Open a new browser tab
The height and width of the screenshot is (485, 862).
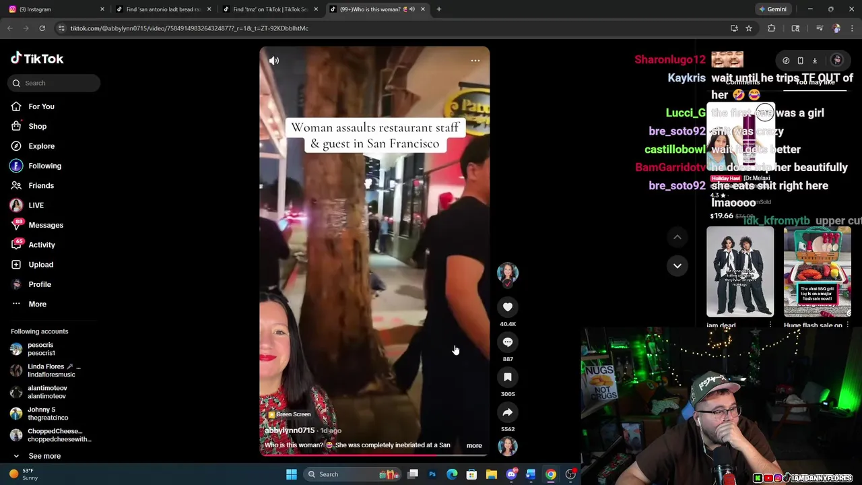(x=439, y=9)
